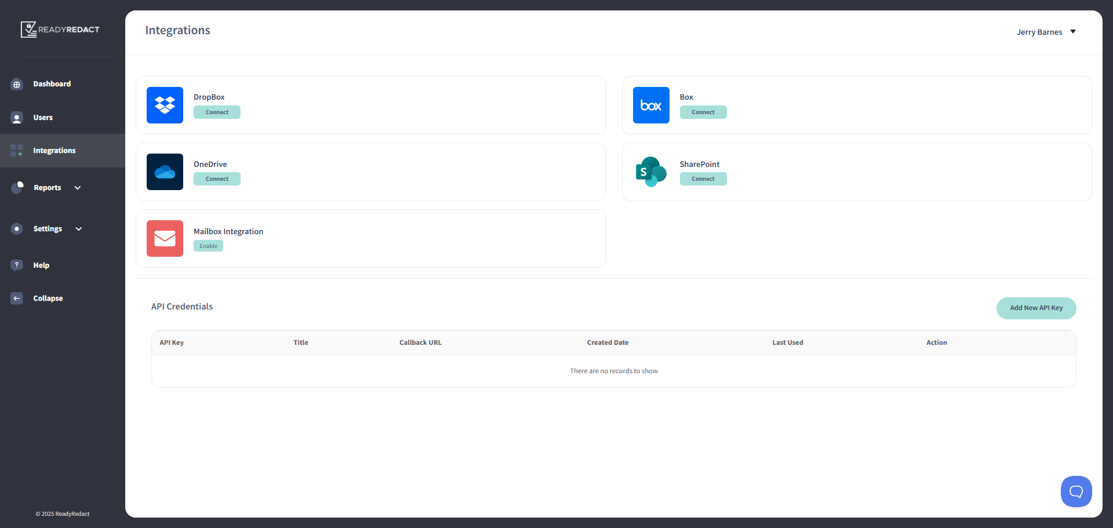
Task: Click the Users person icon
Action: pyautogui.click(x=17, y=118)
